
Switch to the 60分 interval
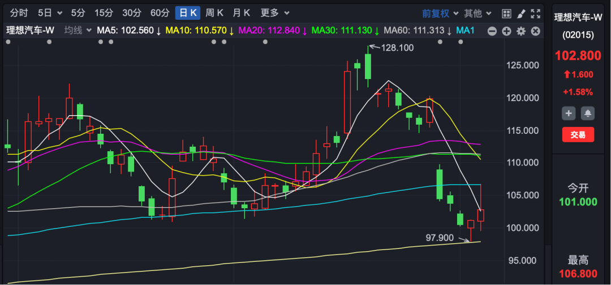(x=160, y=13)
